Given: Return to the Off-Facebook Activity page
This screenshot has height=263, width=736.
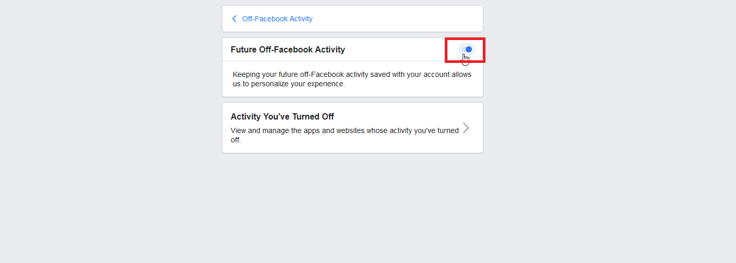Looking at the screenshot, I should 277,19.
